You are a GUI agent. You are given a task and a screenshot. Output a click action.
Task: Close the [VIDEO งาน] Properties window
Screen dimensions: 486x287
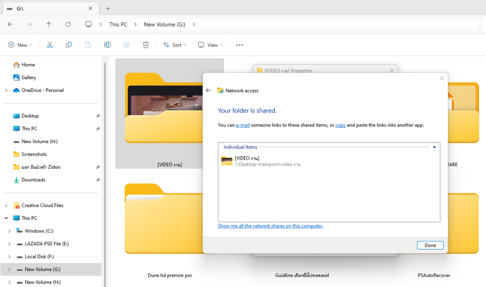tap(392, 71)
